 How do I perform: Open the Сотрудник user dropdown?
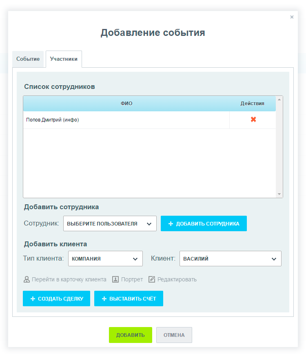tap(110, 223)
